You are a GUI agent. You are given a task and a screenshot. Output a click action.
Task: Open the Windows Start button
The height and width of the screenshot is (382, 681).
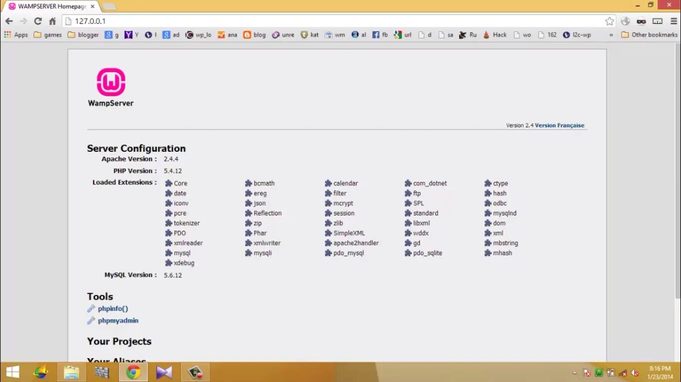click(x=12, y=372)
